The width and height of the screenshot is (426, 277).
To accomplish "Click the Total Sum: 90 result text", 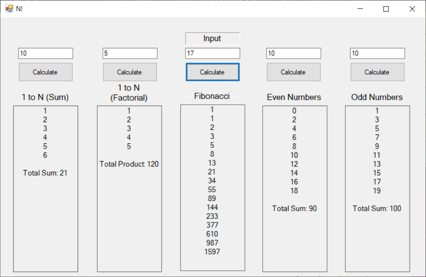I will point(295,209).
